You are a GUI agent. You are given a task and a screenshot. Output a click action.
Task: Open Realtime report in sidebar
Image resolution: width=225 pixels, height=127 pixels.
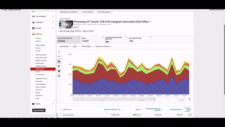38,41
